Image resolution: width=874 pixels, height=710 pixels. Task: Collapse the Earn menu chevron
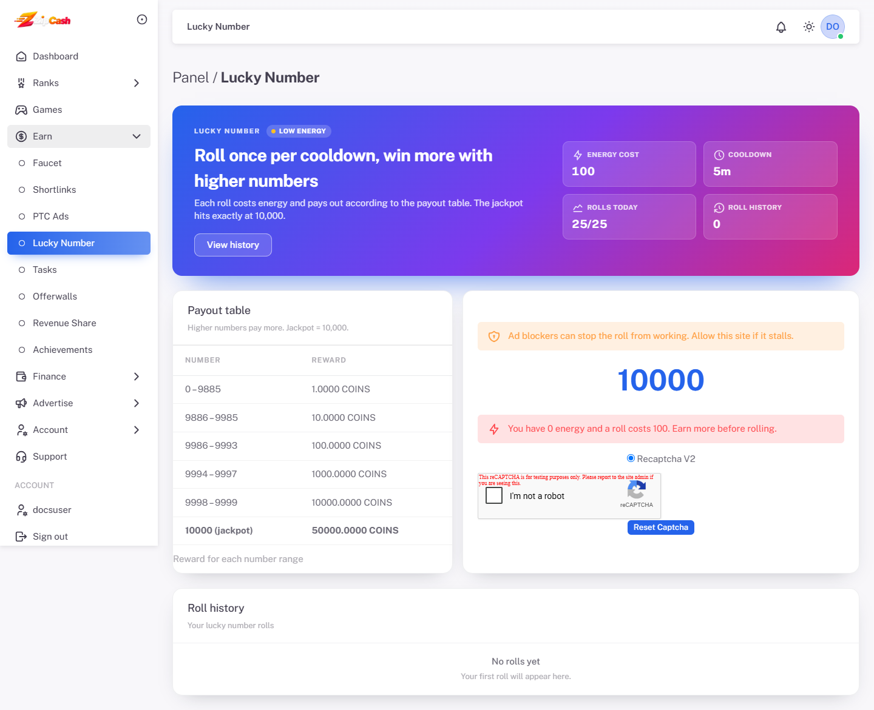(x=137, y=136)
